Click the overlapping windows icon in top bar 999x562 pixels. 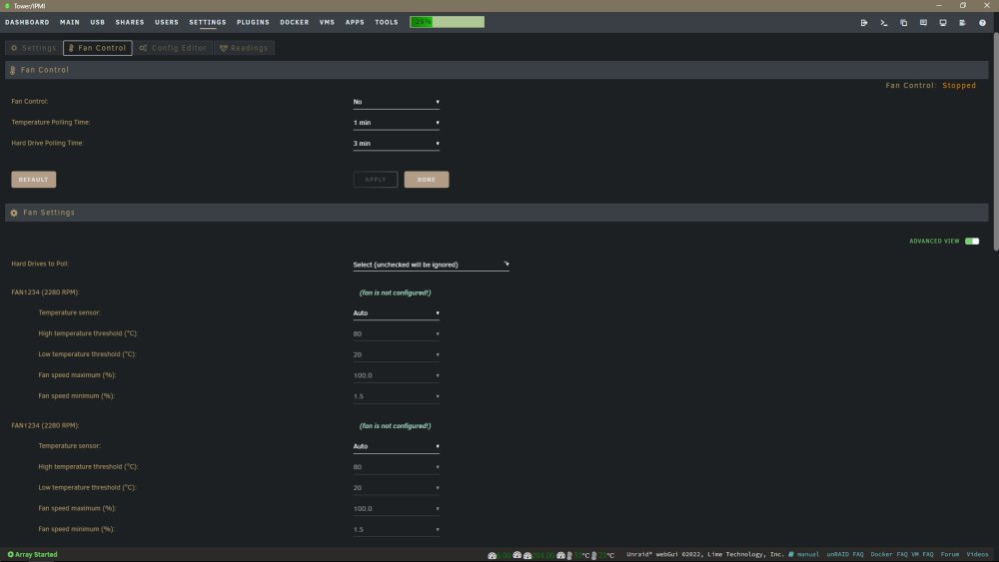pyautogui.click(x=903, y=22)
